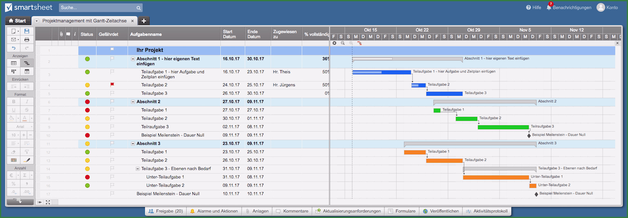Switch to Calendar view icon
The width and height of the screenshot is (628, 218).
27,71
